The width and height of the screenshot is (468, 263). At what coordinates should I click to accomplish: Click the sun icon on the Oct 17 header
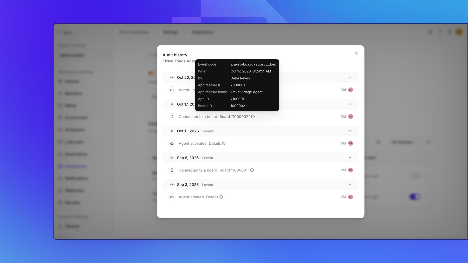point(172,104)
